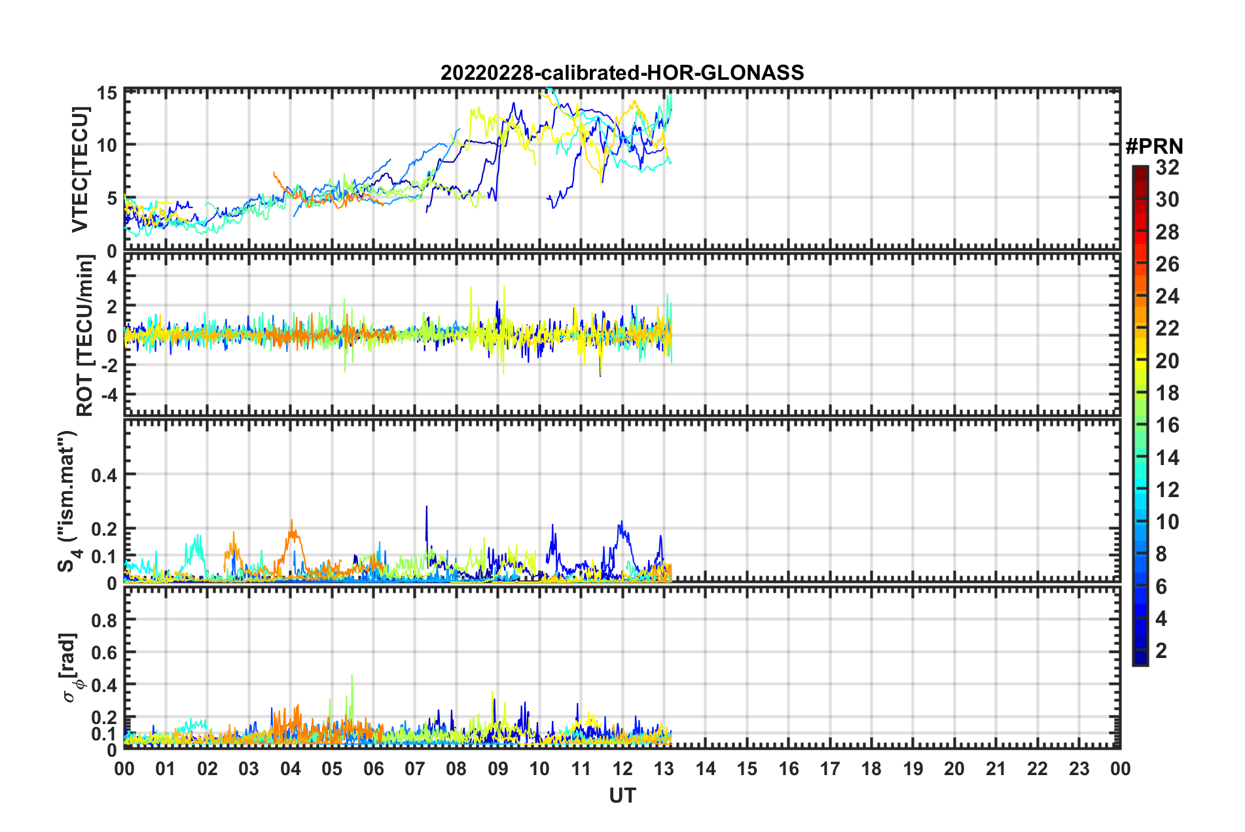The height and width of the screenshot is (832, 1245).
Task: Click colorbar tick label 26
Action: click(1167, 264)
